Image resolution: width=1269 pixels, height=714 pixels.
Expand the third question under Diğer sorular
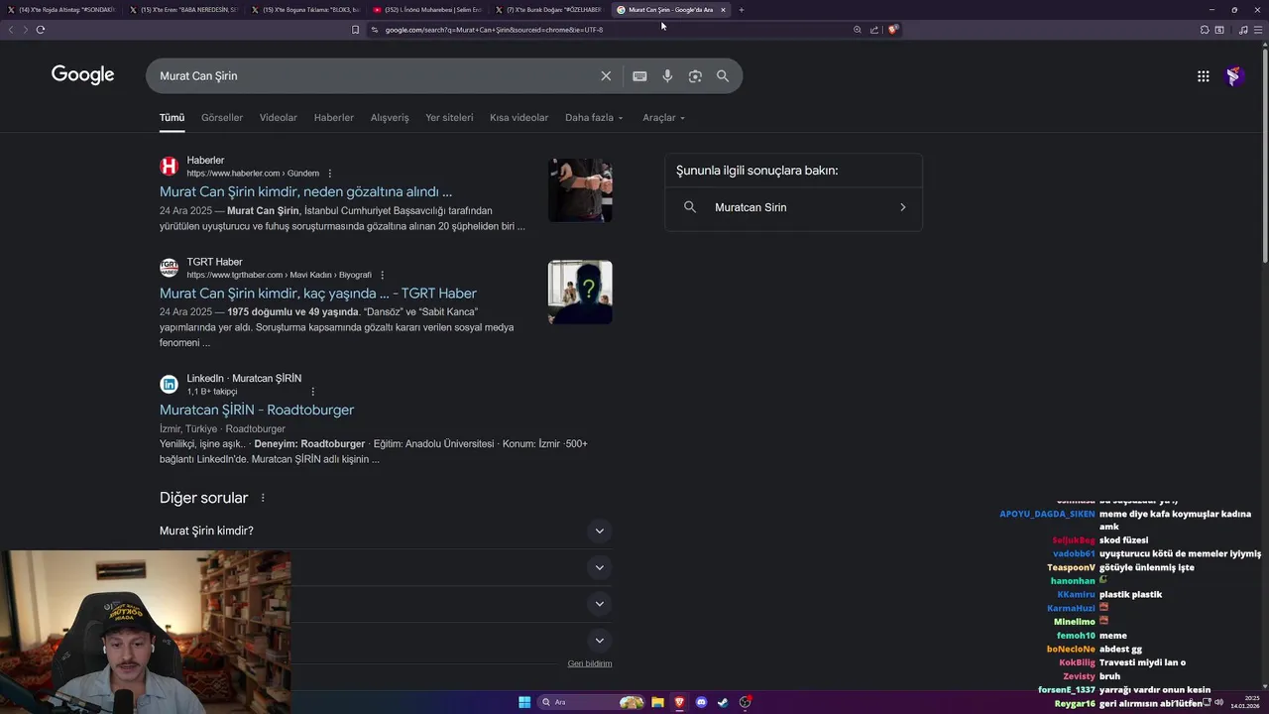click(599, 604)
